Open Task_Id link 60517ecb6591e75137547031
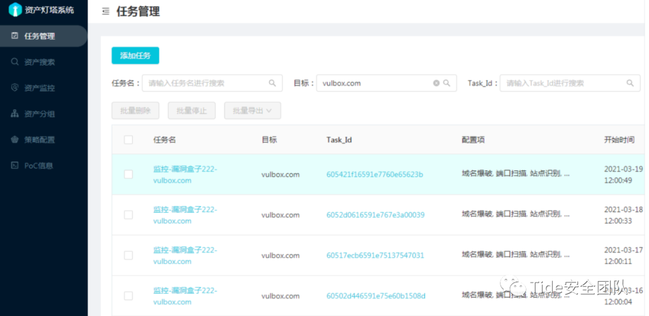Viewport: 649px width, 316px height. click(x=375, y=255)
